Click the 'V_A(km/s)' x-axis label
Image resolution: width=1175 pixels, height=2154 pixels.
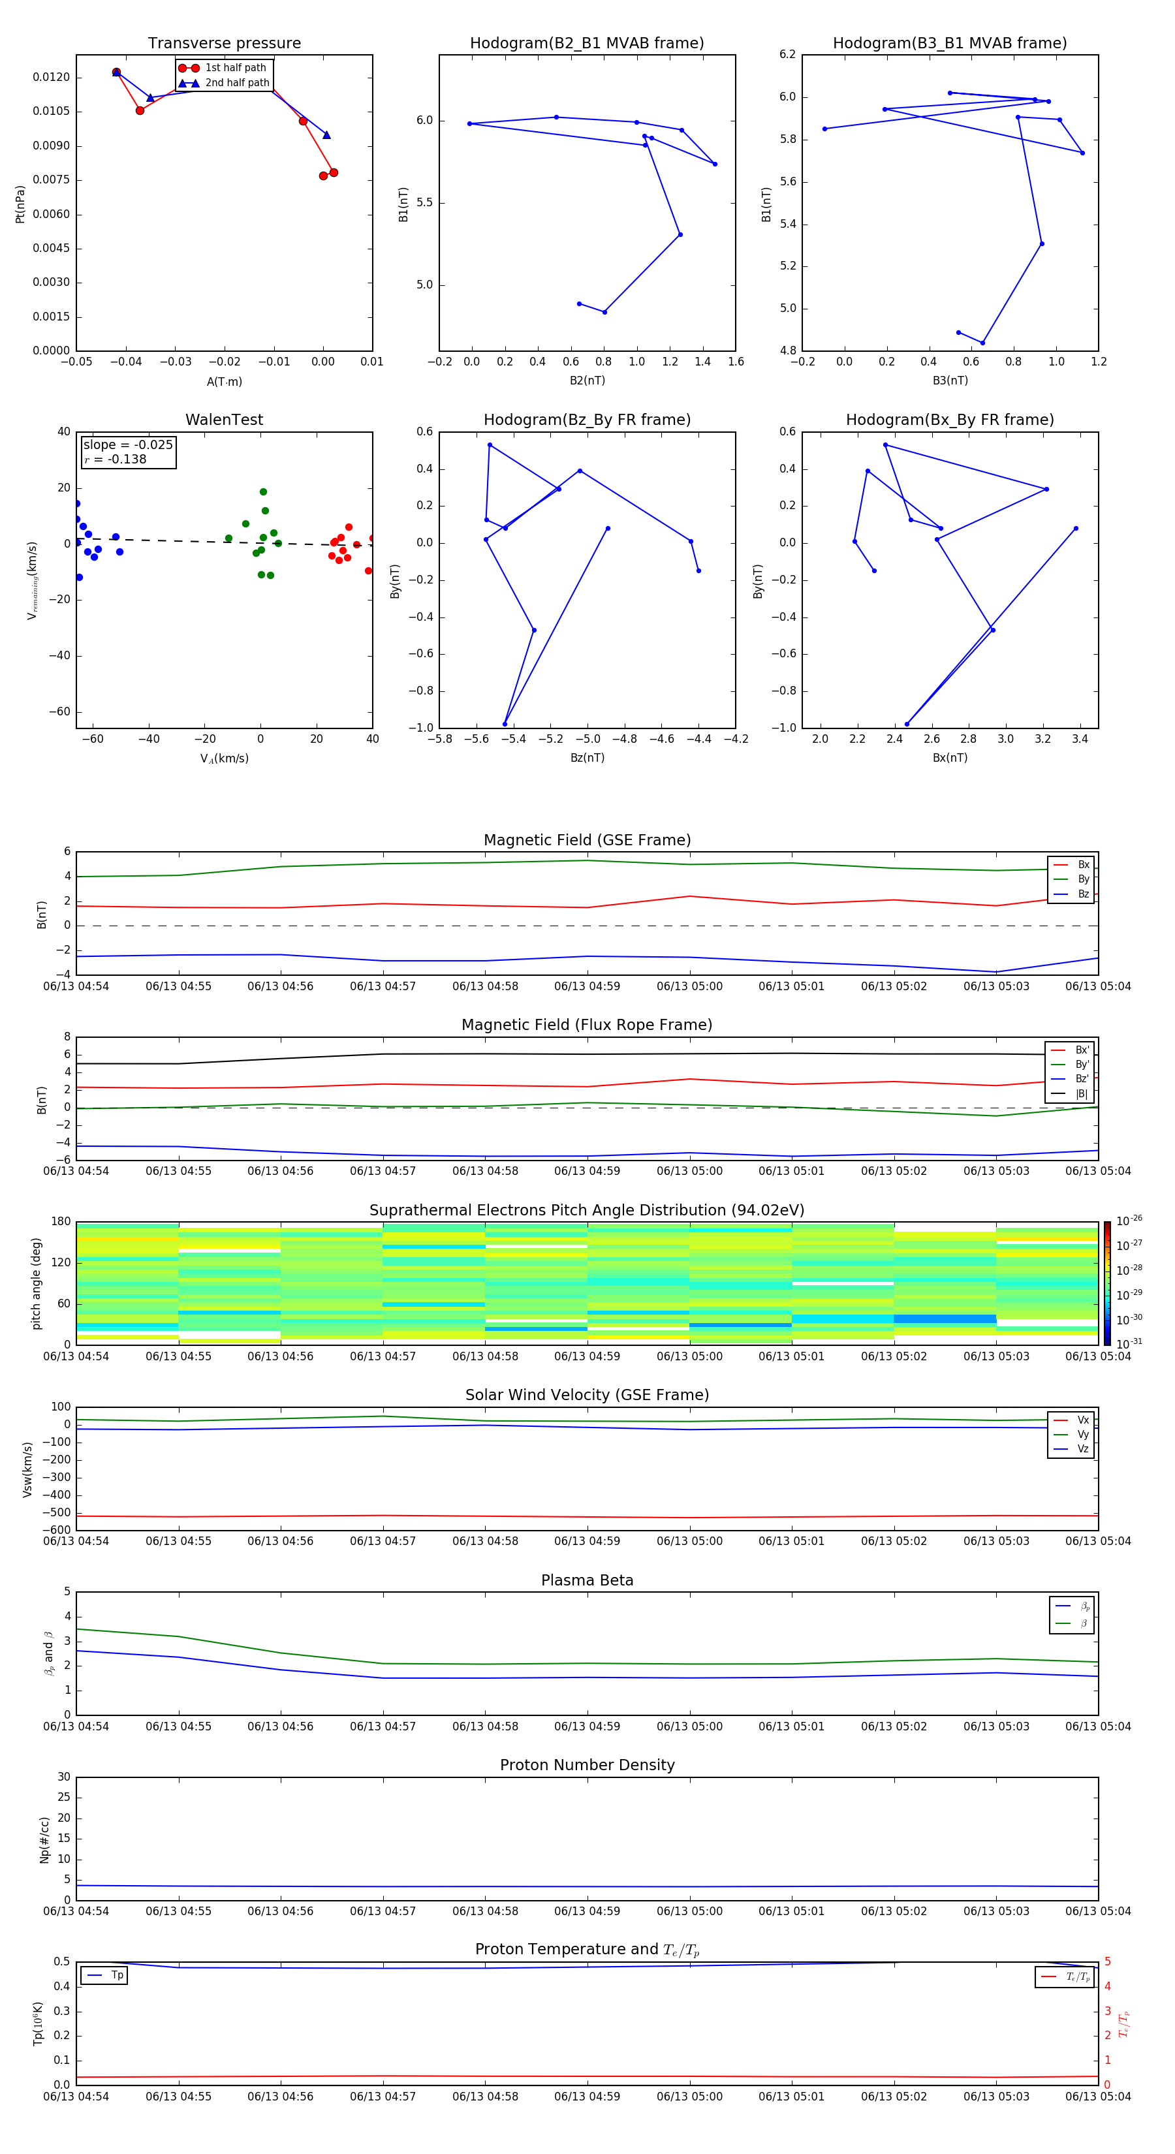coord(224,758)
